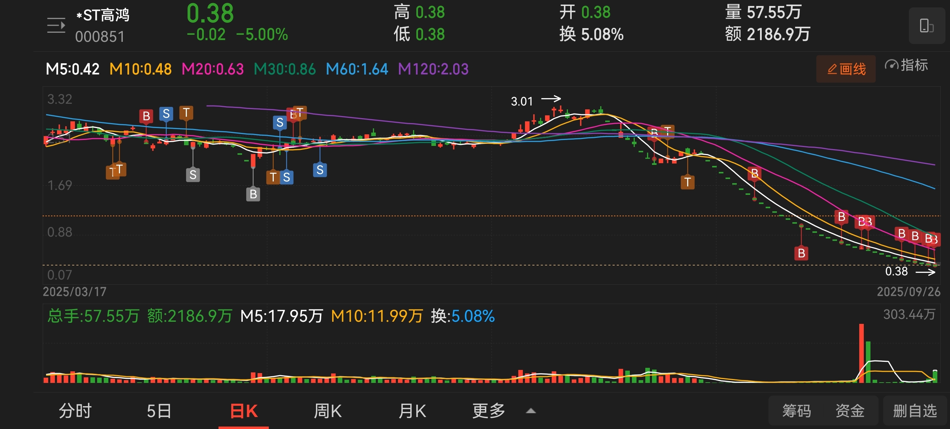Click the lowest red B marker near 0.88
950x429 pixels.
[x=801, y=253]
